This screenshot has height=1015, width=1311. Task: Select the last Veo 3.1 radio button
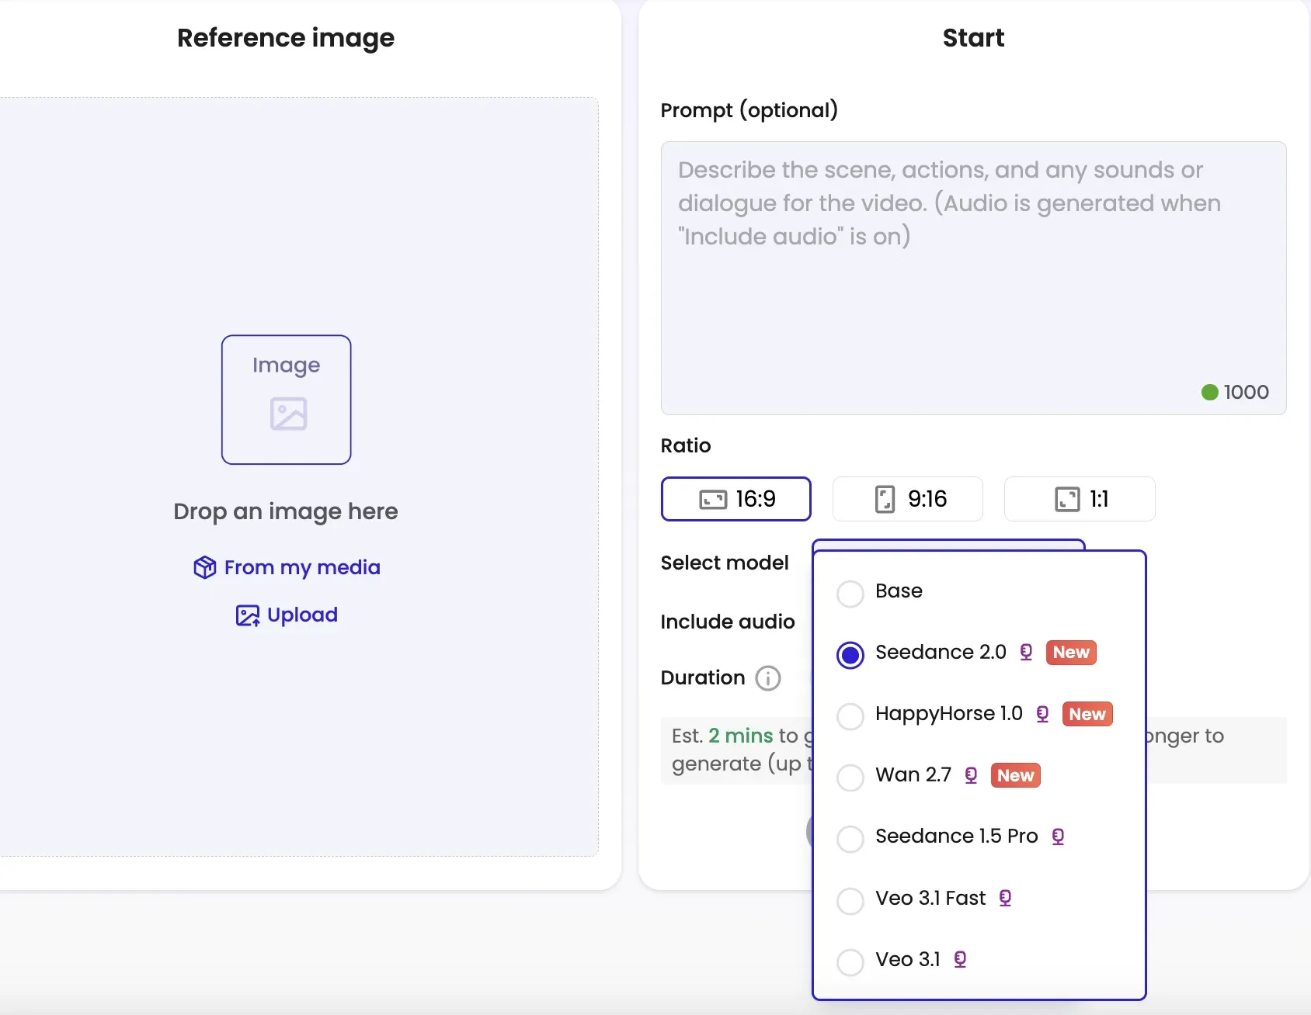click(850, 962)
